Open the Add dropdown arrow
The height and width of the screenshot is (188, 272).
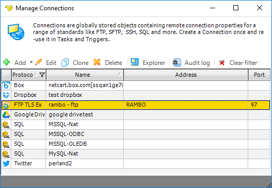point(31,62)
